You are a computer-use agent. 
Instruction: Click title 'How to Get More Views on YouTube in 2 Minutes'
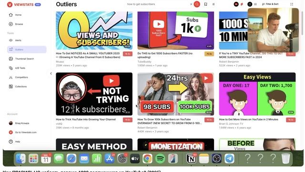(249, 119)
